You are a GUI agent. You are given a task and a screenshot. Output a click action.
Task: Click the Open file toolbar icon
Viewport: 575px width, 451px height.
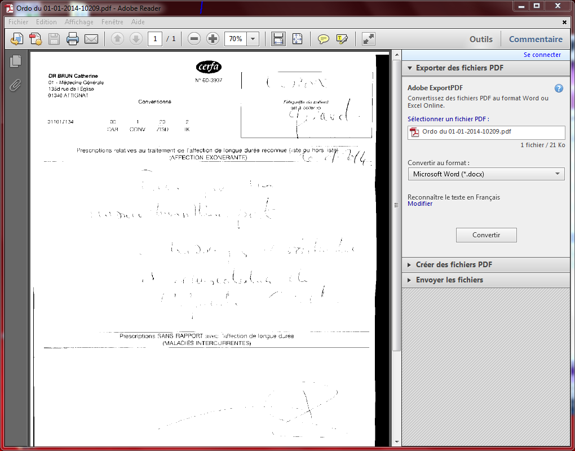pos(17,39)
